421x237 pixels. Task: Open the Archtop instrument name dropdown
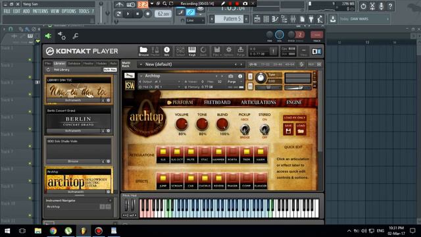click(141, 76)
